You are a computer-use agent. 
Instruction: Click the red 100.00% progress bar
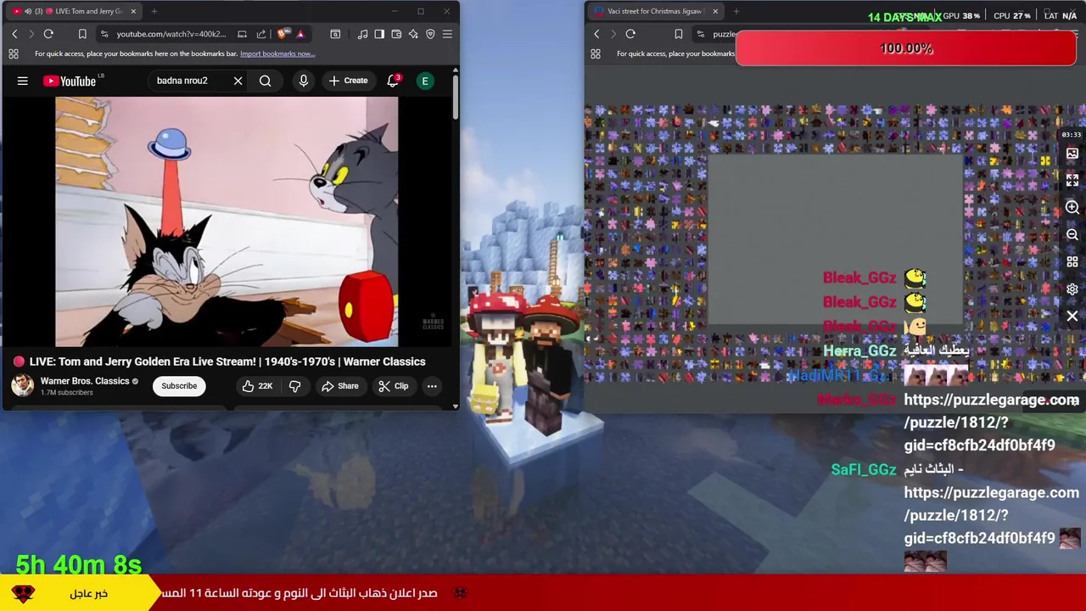906,48
